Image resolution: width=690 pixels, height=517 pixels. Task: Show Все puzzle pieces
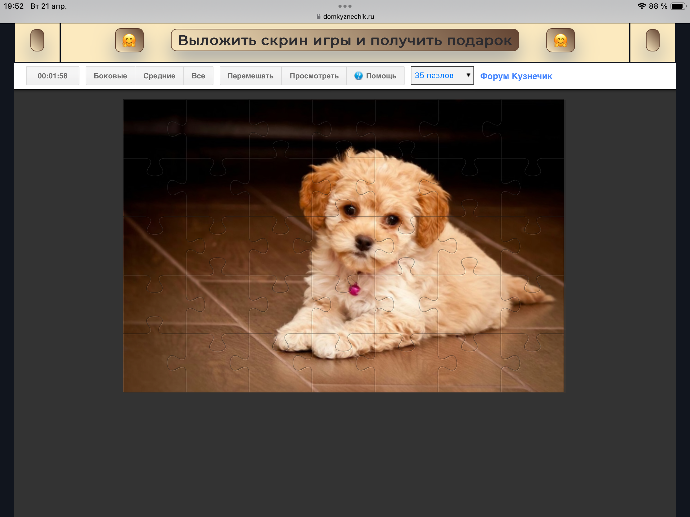198,76
